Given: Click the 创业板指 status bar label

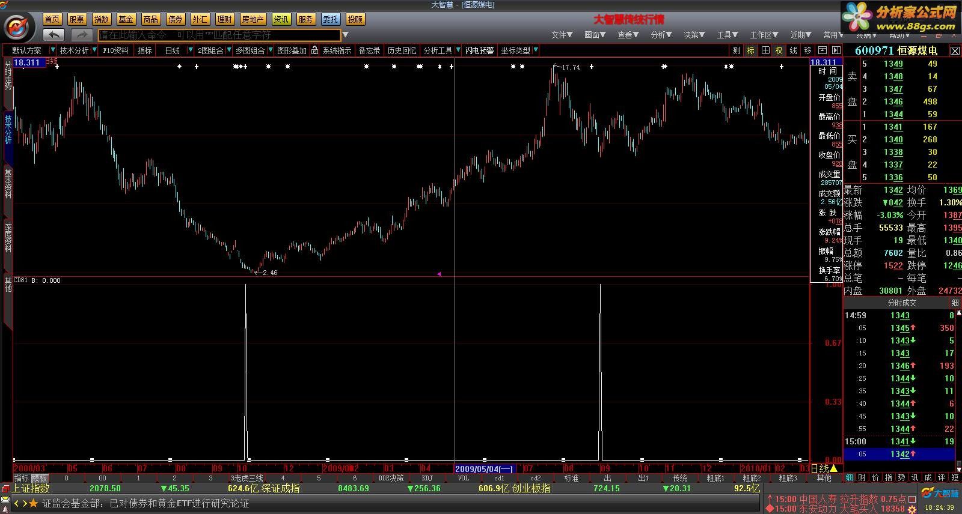Looking at the screenshot, I should point(532,488).
